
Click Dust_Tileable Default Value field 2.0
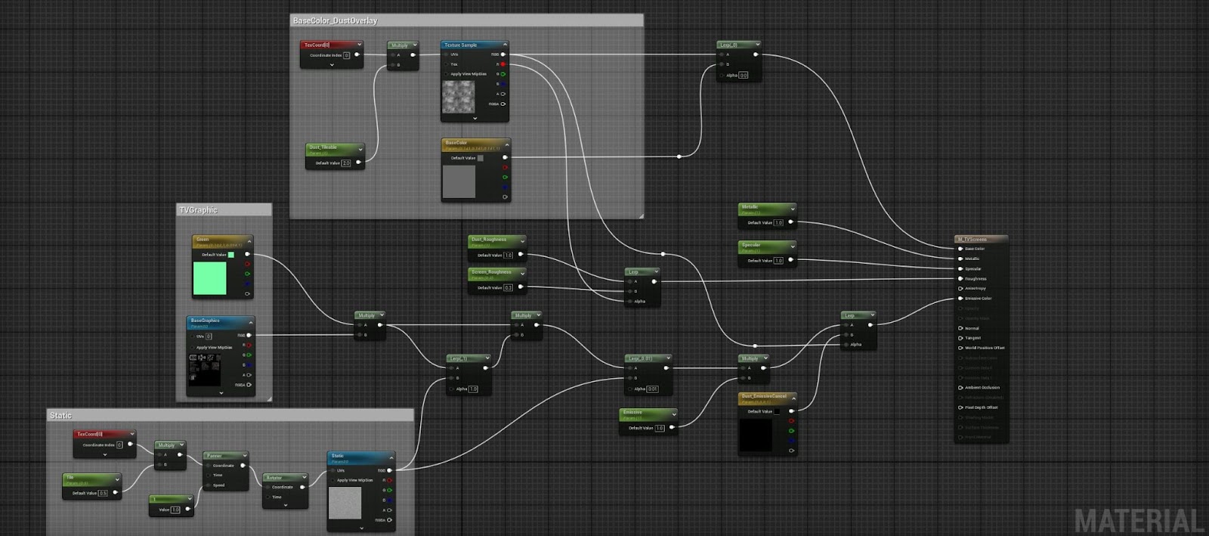click(346, 163)
